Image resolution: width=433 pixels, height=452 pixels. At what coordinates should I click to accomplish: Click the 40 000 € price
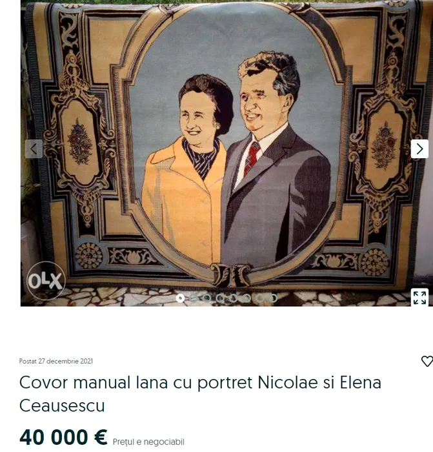(63, 437)
